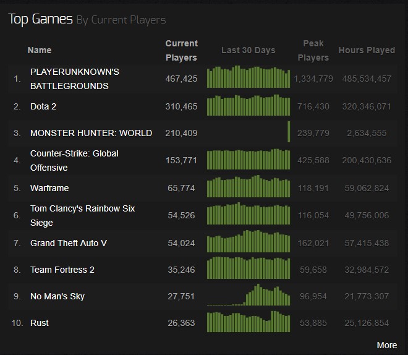The height and width of the screenshot is (355, 408).
Task: Click hours played value 59,062,824
Action: pyautogui.click(x=367, y=188)
